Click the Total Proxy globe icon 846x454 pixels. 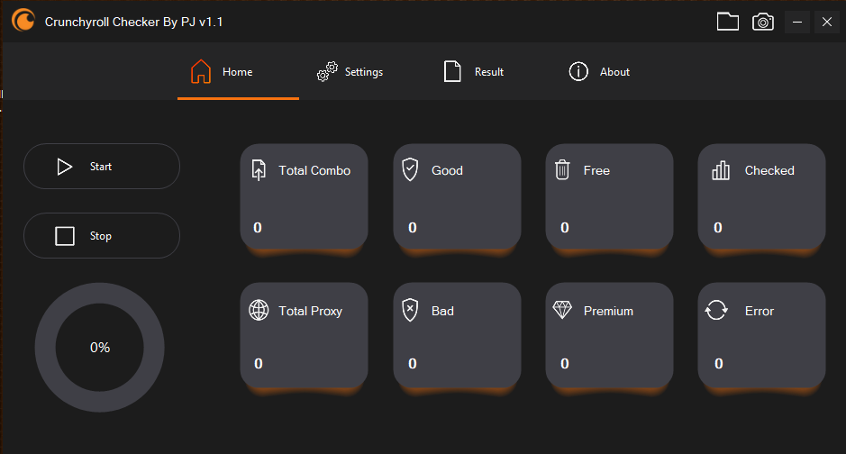259,311
